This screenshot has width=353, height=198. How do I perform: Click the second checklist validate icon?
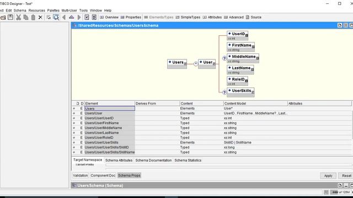94,17
